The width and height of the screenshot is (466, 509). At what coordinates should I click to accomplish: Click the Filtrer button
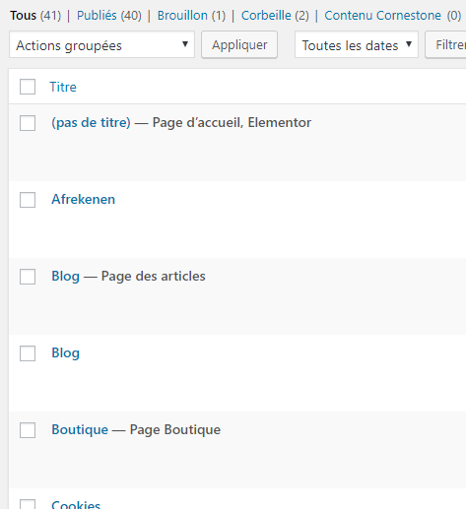point(445,44)
